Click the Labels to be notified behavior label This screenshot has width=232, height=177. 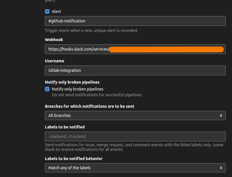coord(74,159)
